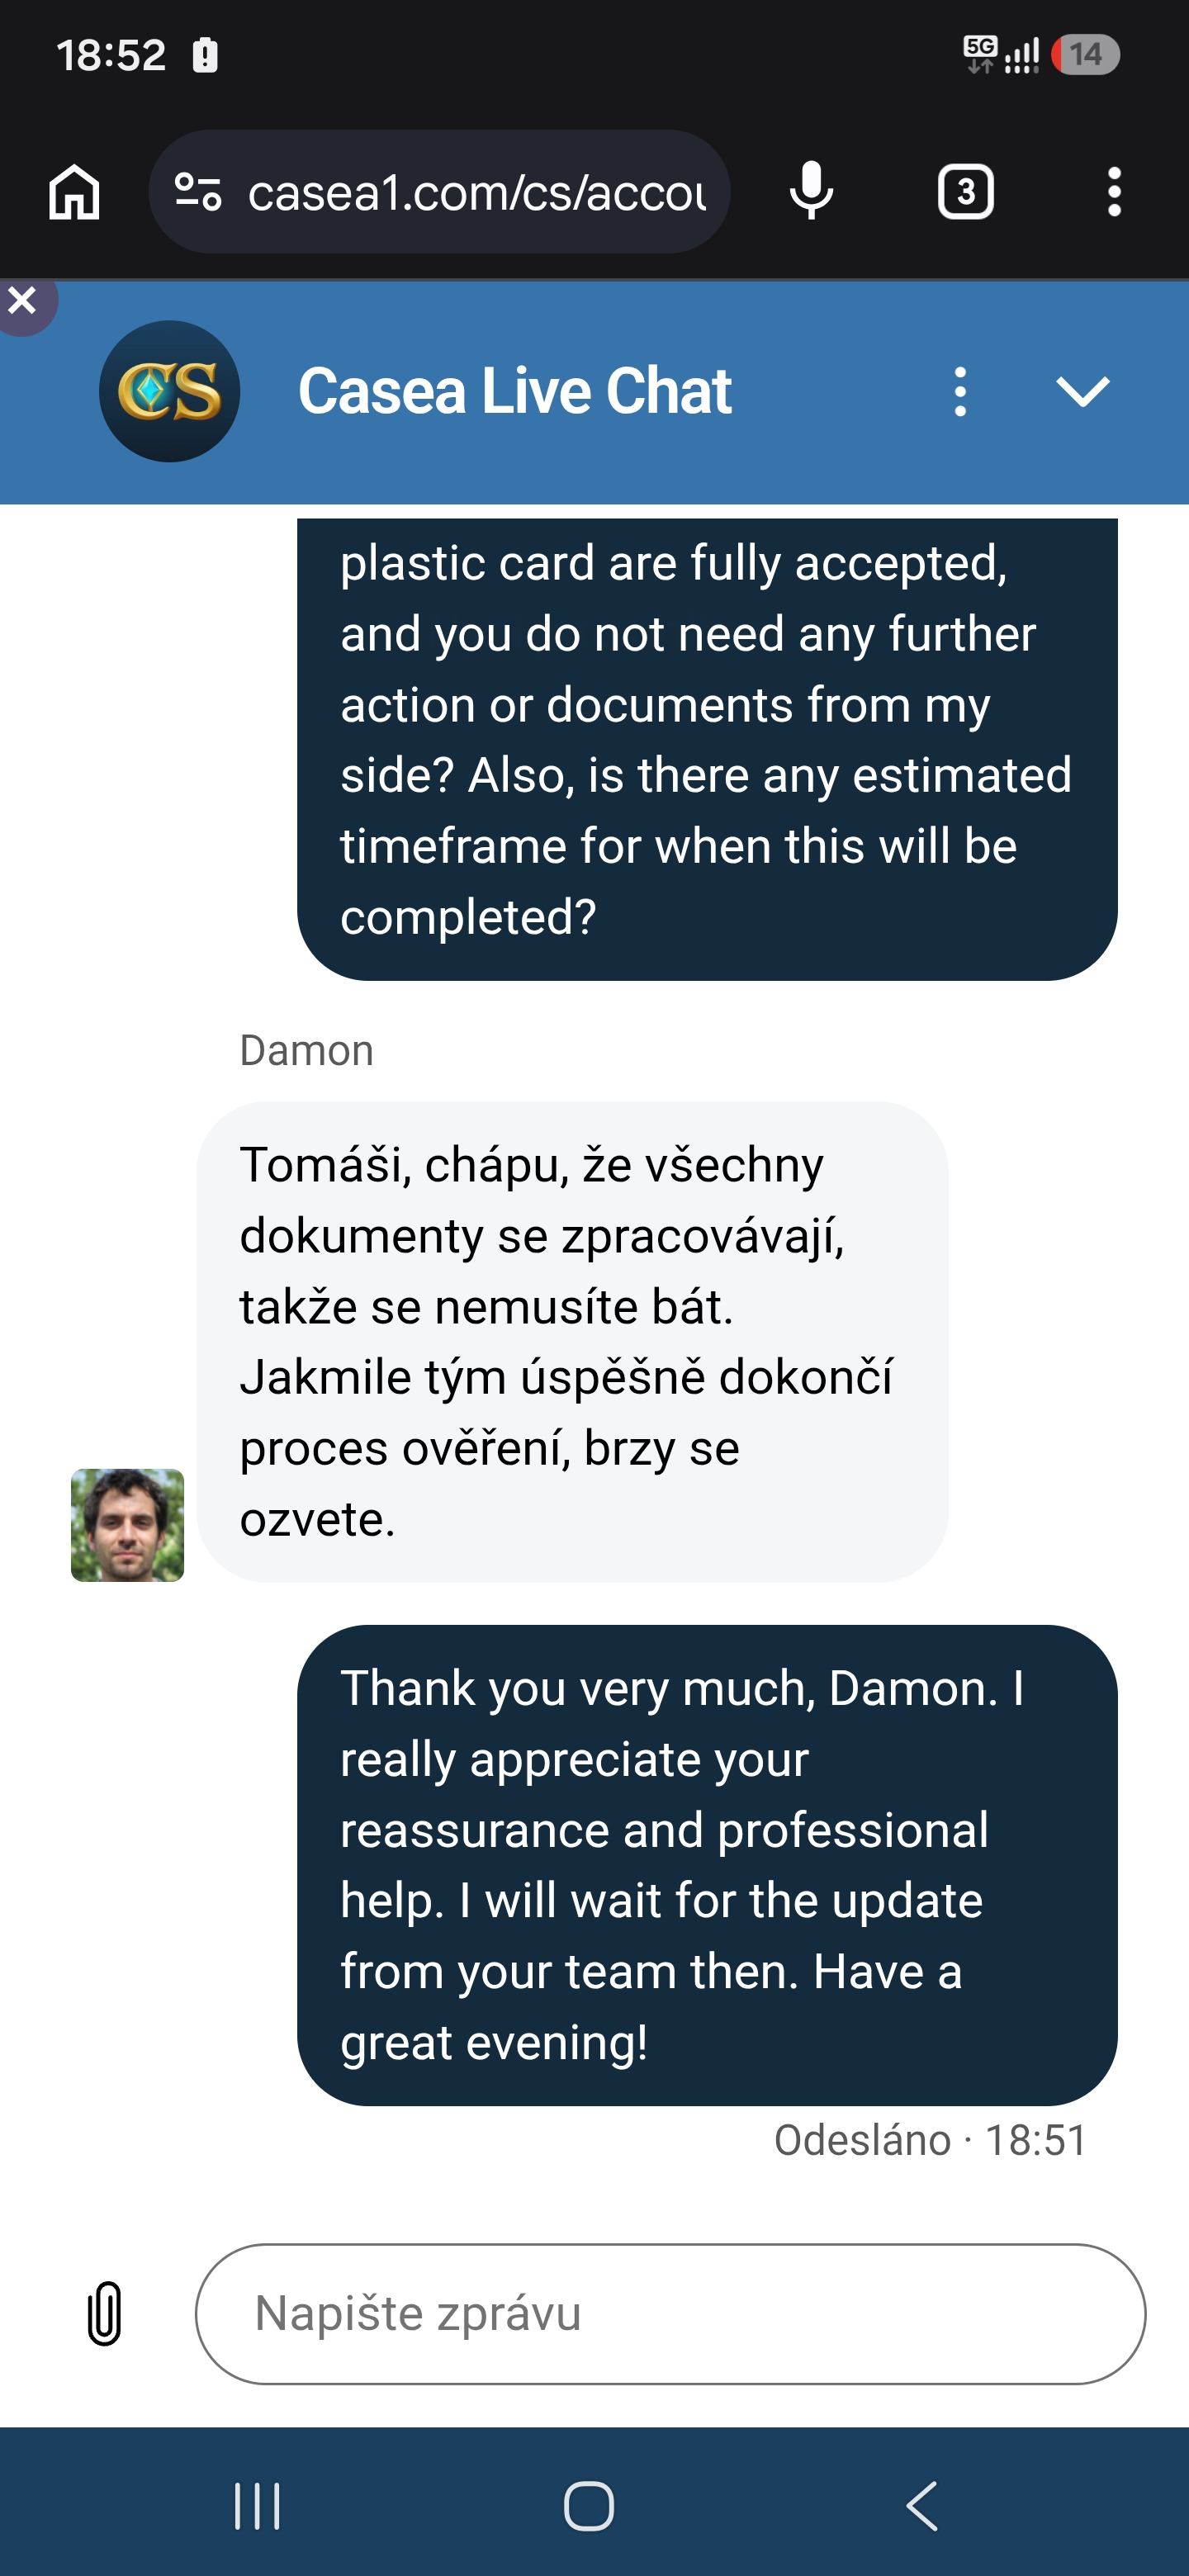Tap Damon's Czech reply message bubble

pos(572,1341)
